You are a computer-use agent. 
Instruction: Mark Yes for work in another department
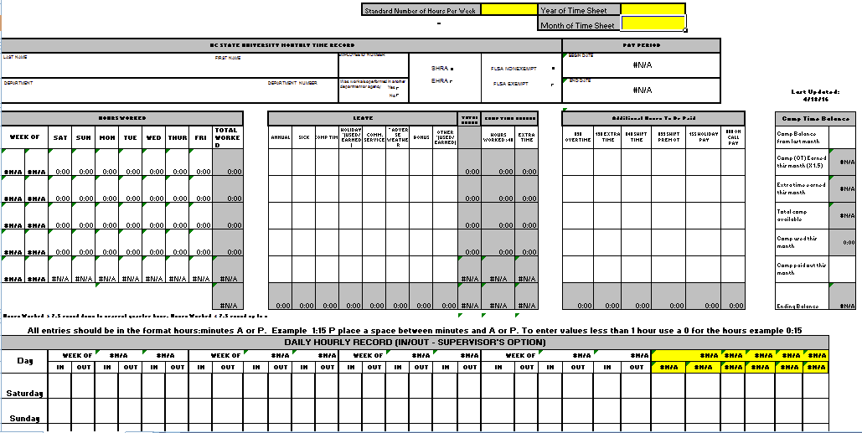(x=397, y=87)
